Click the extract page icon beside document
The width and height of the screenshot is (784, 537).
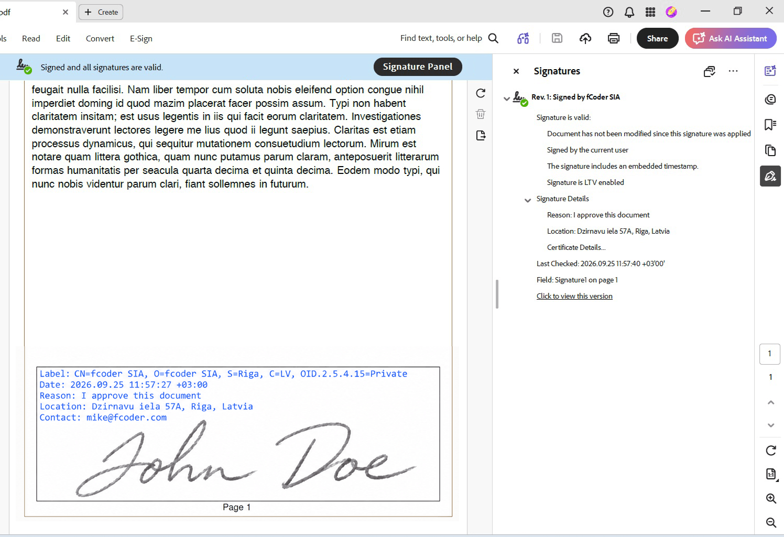coord(481,136)
